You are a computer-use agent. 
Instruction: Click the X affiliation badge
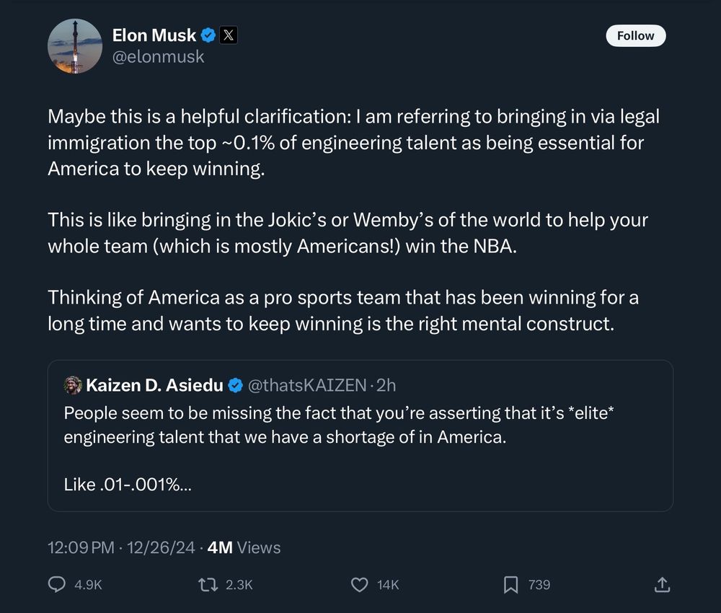click(x=228, y=35)
